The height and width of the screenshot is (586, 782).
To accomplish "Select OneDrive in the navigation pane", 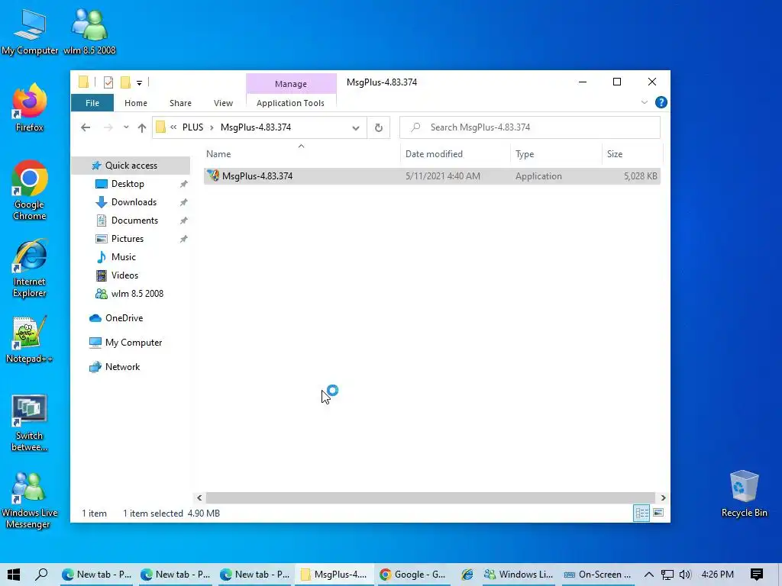I will point(124,318).
